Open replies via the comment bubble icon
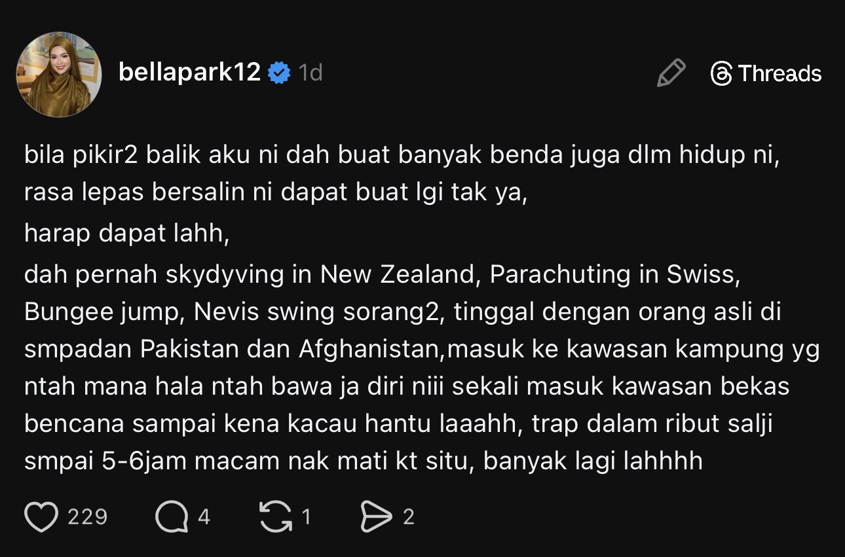The image size is (845, 557). coord(172,517)
